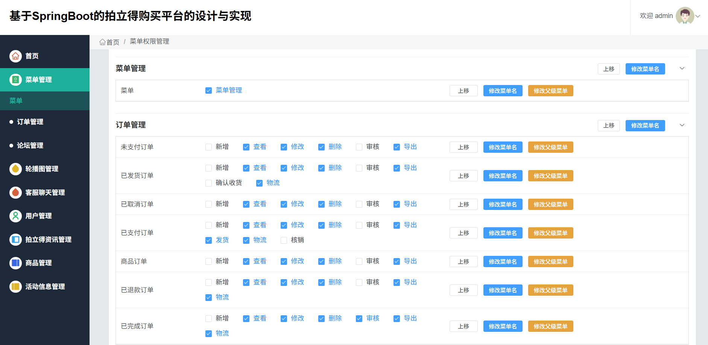Click the 活动信息管理 yellow icon
Viewport: 708px width, 345px height.
pyautogui.click(x=15, y=287)
